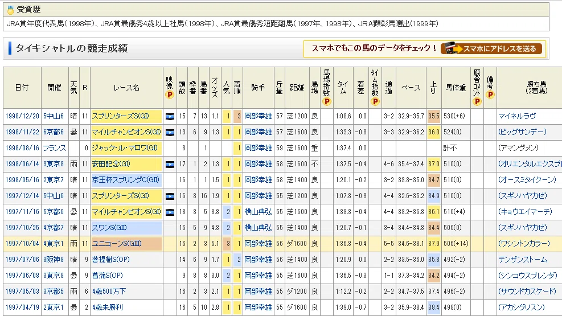Open 4歳未勝利 race link
Screen dimensions: 562x316
pyautogui.click(x=108, y=307)
